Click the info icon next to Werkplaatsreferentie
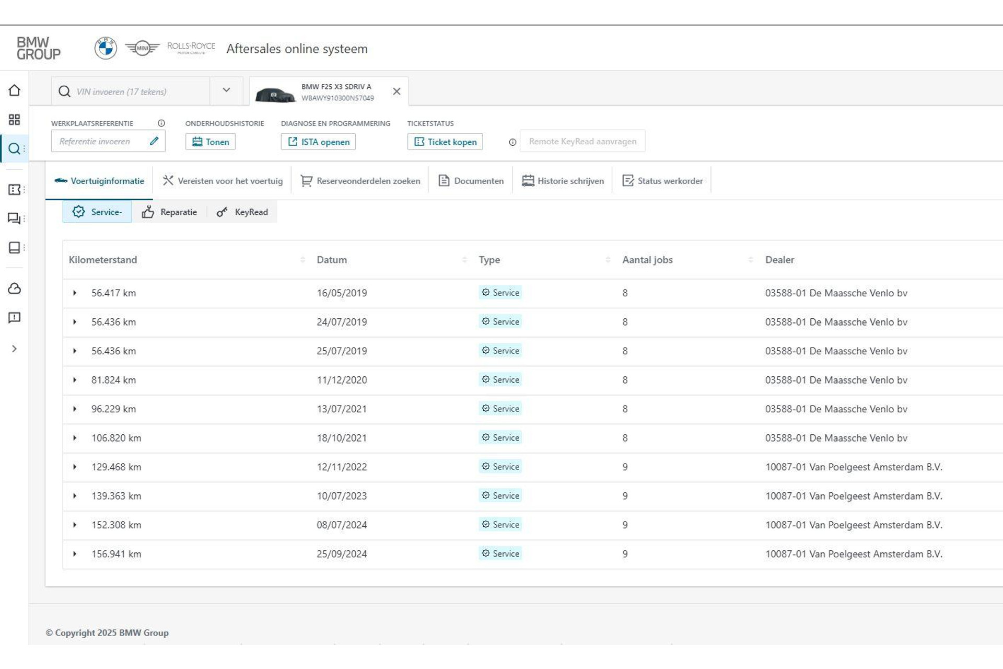This screenshot has width=1003, height=669. pyautogui.click(x=161, y=123)
